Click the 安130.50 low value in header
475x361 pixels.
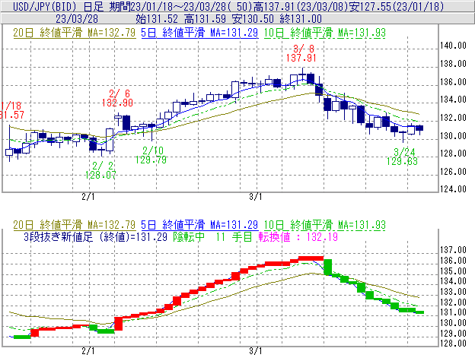[253, 19]
